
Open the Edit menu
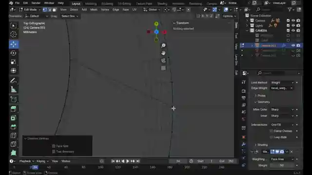(x=25, y=3)
